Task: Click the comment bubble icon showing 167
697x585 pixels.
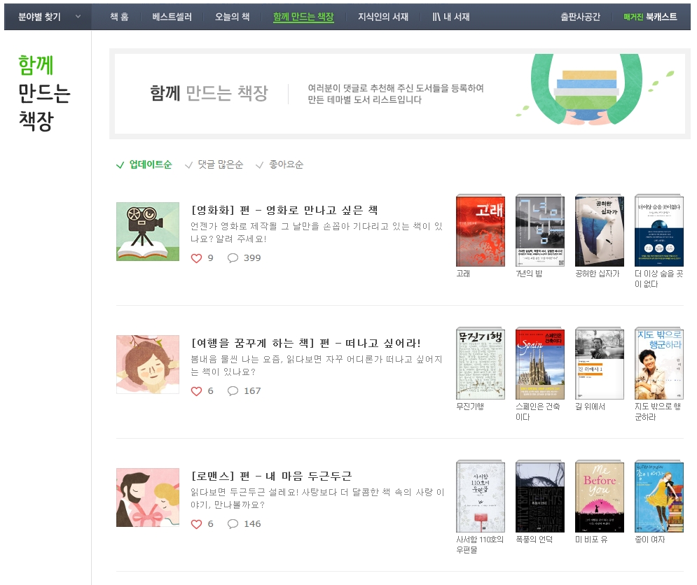Action: click(233, 391)
